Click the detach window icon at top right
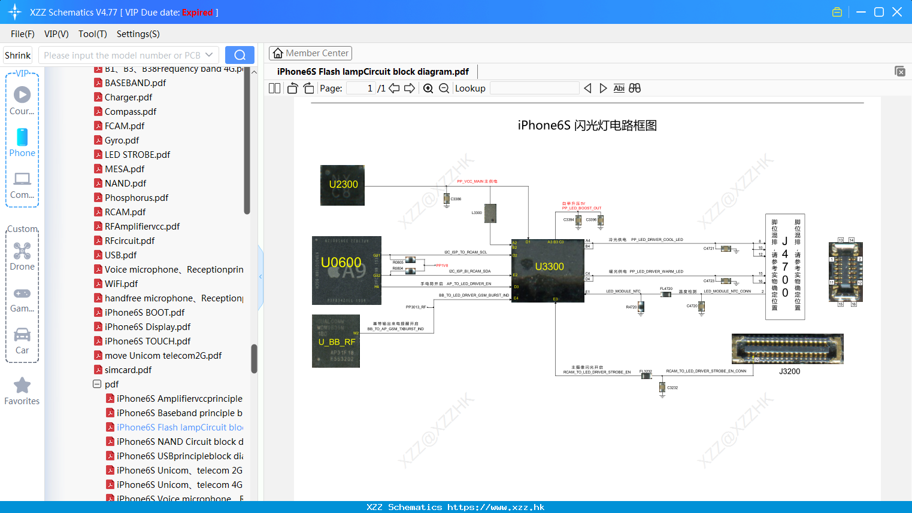This screenshot has height=513, width=912. click(900, 71)
